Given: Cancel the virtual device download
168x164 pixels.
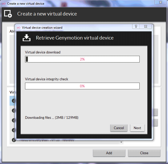Looking at the screenshot, I should (119, 128).
